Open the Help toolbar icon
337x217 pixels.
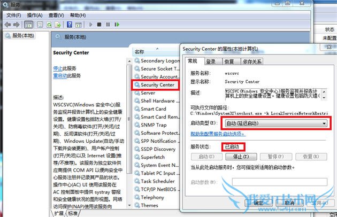70,25
